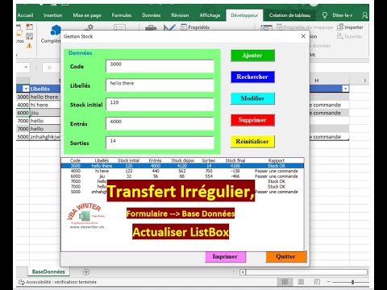Open the column H filter dropdown
Viewport: 387px width, 290px height.
(x=345, y=89)
